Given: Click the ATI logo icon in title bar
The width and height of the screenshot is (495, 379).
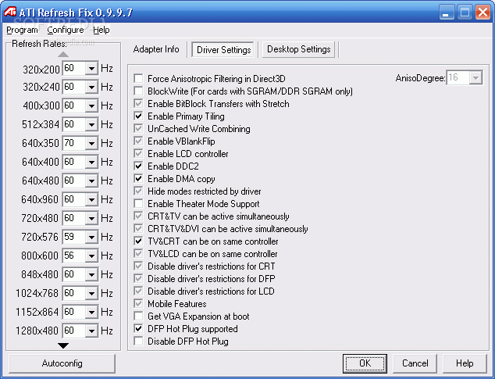Looking at the screenshot, I should pos(10,12).
